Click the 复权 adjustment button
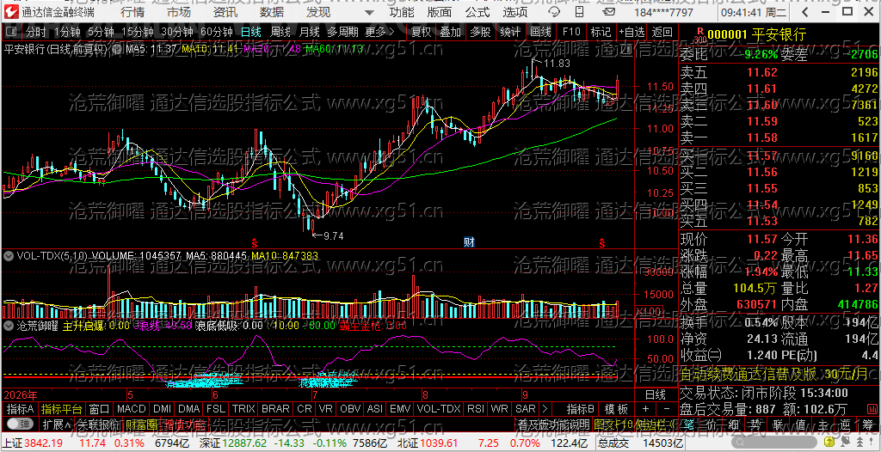Viewport: 881px width, 452px height. click(422, 32)
